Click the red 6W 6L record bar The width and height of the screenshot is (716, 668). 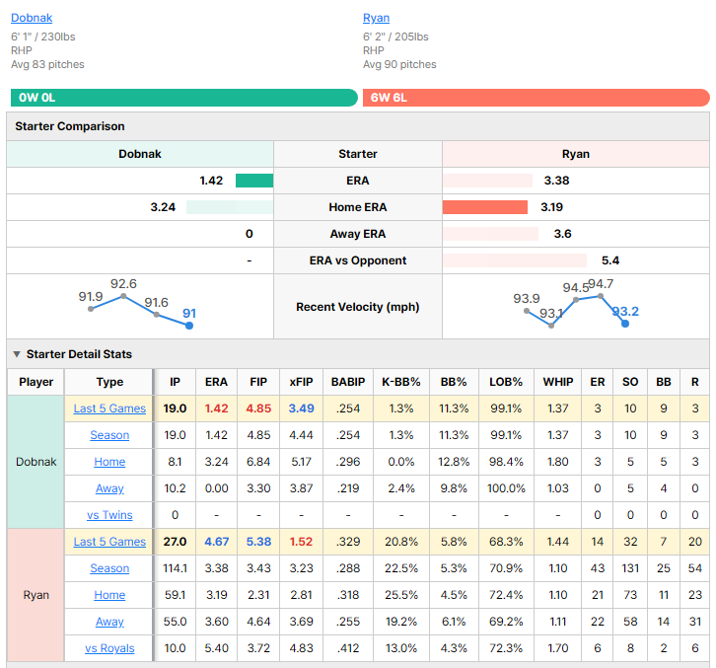[x=537, y=98]
